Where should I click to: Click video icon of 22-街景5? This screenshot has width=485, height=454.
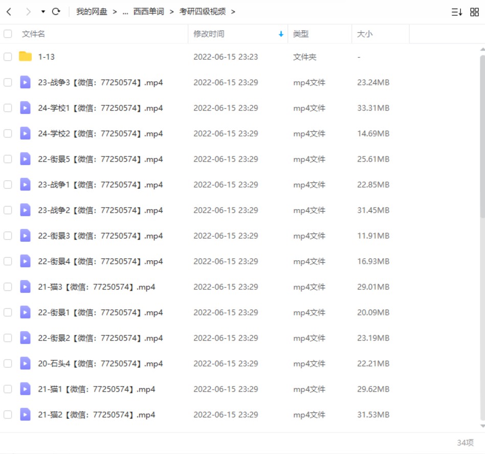pyautogui.click(x=26, y=159)
